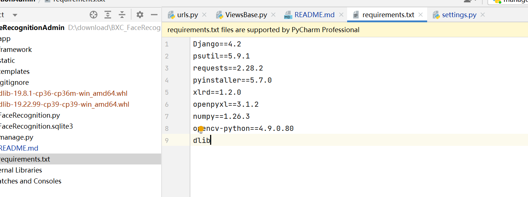The image size is (528, 197).
Task: Click the yellow intention lightbulb on line 8
Action: click(x=201, y=129)
